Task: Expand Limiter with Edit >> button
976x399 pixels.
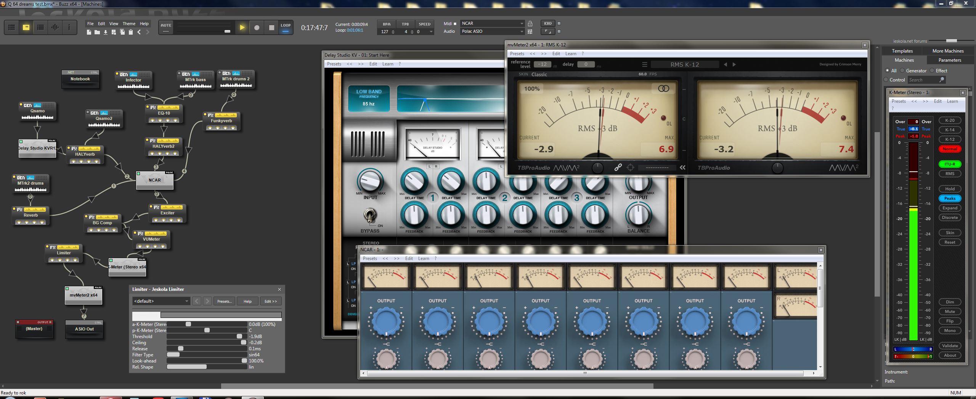Action: click(x=271, y=301)
